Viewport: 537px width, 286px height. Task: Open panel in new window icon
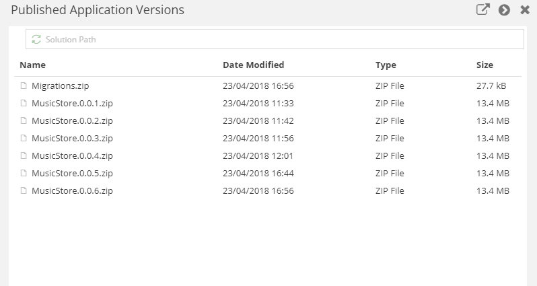click(x=482, y=10)
